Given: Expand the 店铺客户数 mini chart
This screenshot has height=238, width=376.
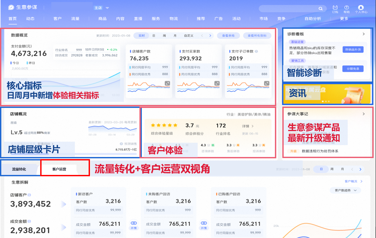Looking at the screenshot, I should (x=167, y=83).
